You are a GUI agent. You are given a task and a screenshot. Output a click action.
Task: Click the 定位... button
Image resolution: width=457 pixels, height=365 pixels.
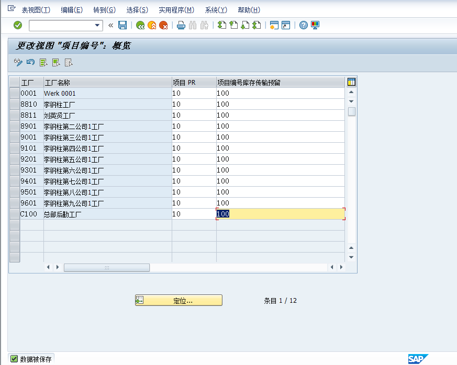tap(179, 300)
